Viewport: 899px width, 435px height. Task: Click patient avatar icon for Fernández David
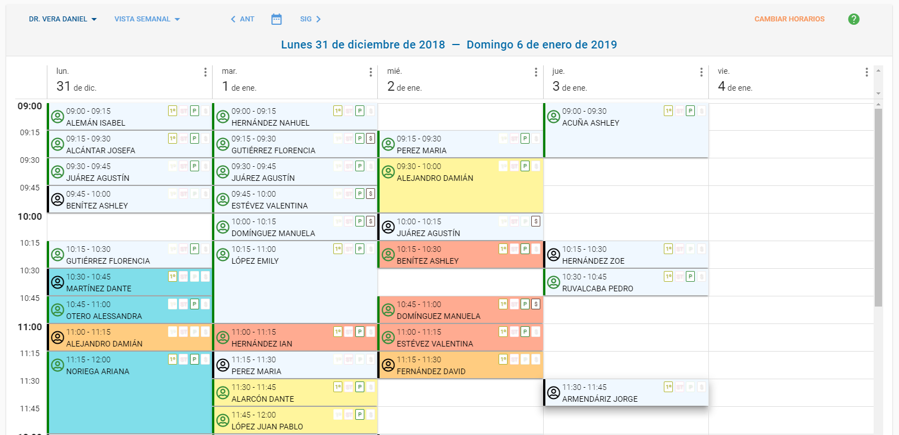[388, 365]
